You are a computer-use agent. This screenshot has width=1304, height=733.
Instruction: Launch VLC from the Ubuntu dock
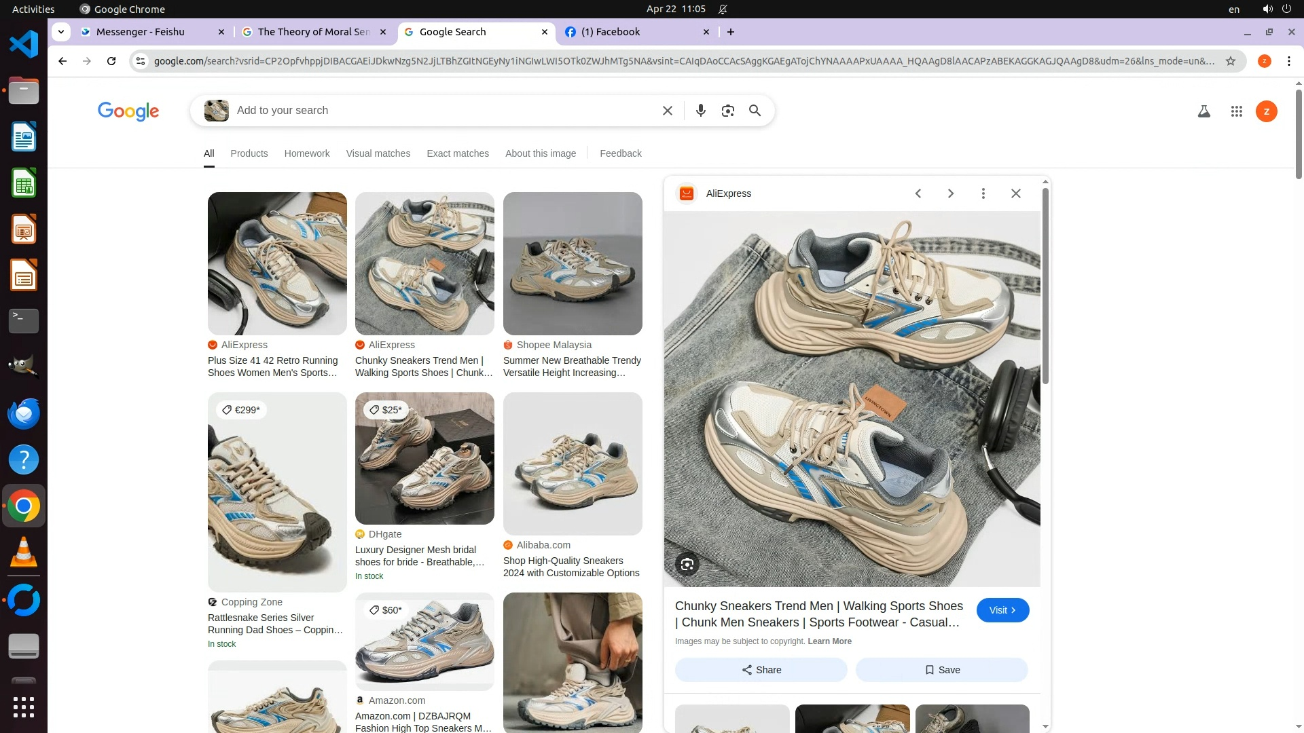24,552
